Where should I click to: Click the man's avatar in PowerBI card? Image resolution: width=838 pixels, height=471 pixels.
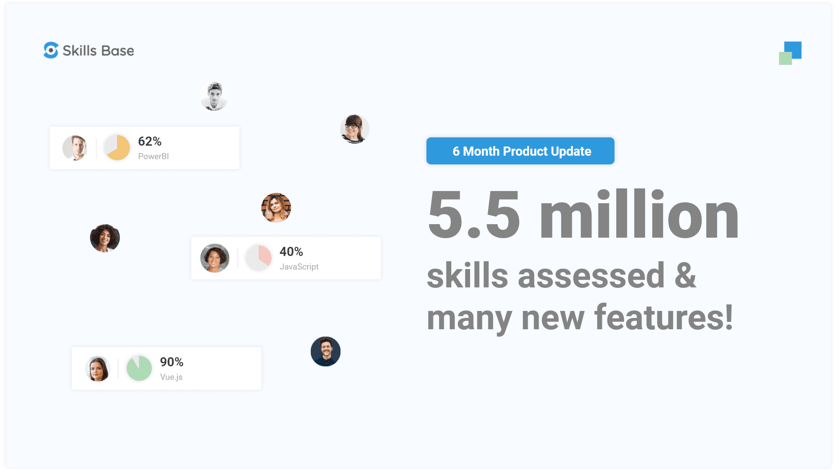75,148
